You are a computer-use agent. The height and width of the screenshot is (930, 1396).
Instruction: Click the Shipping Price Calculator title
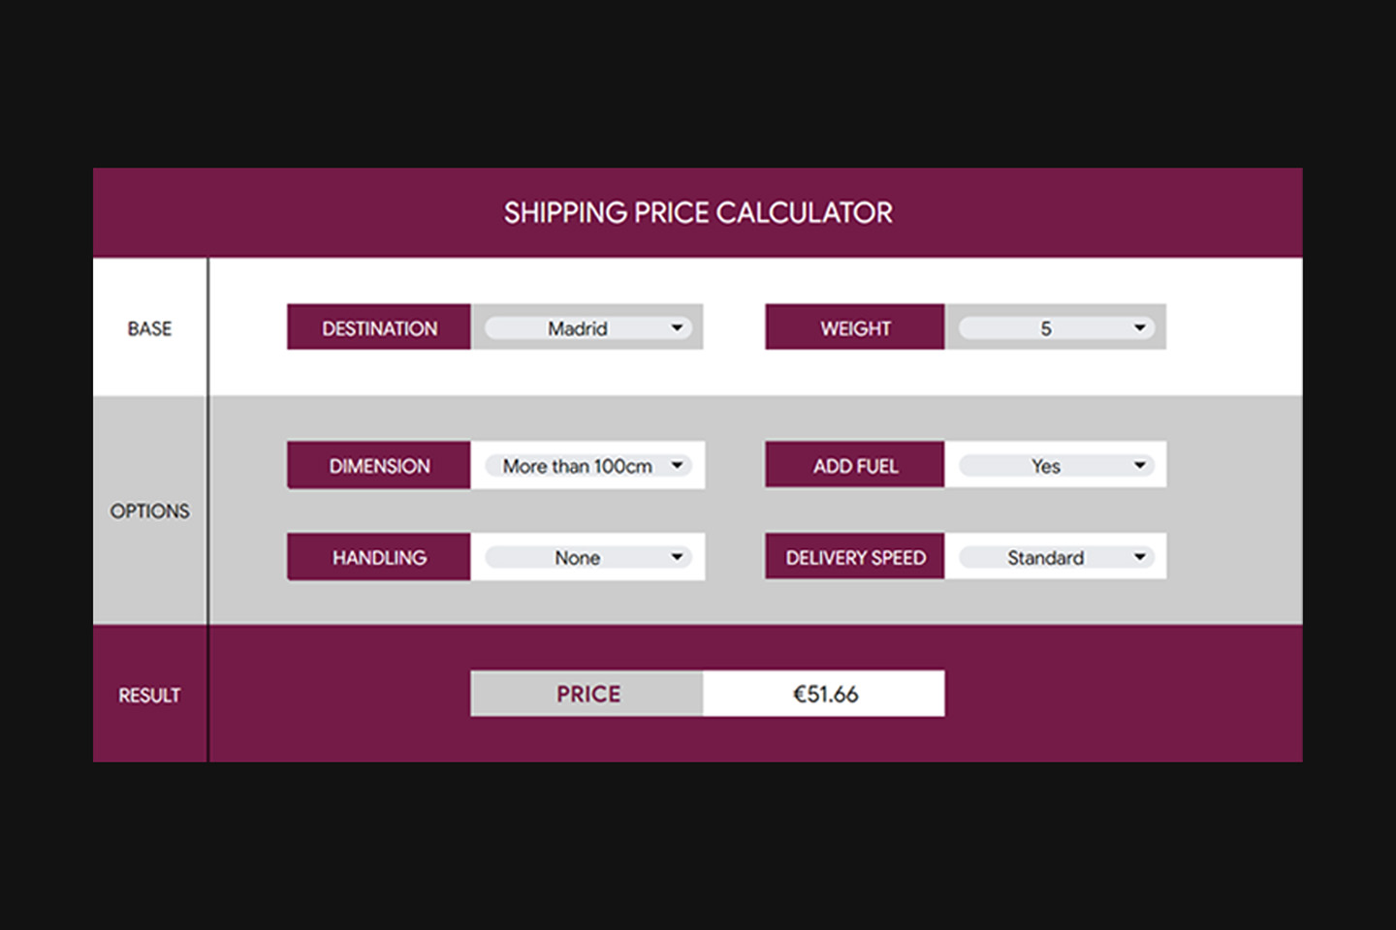pyautogui.click(x=698, y=213)
